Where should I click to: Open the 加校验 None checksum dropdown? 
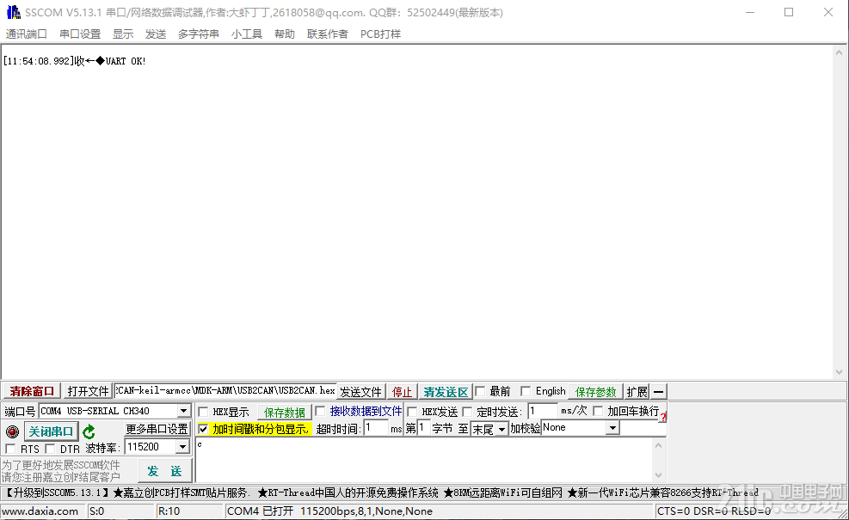pyautogui.click(x=612, y=428)
